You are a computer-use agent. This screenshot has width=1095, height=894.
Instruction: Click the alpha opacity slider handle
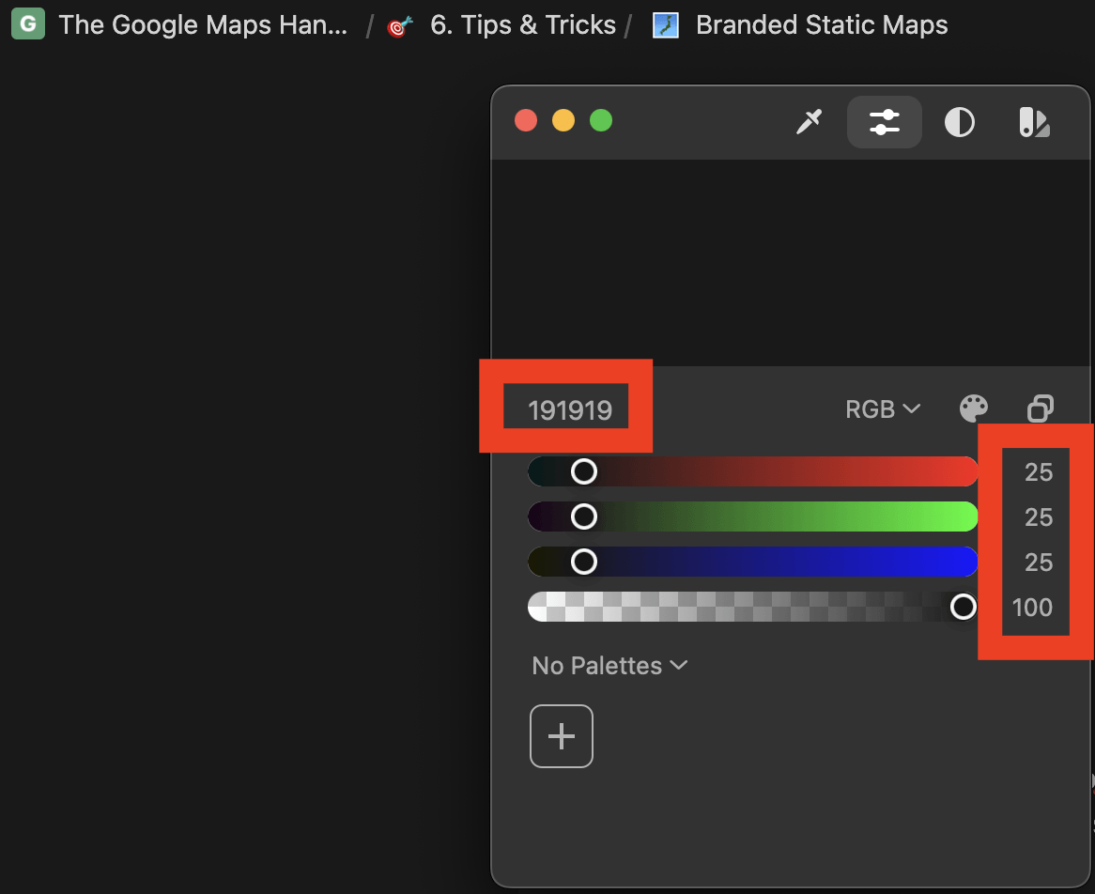(x=964, y=607)
